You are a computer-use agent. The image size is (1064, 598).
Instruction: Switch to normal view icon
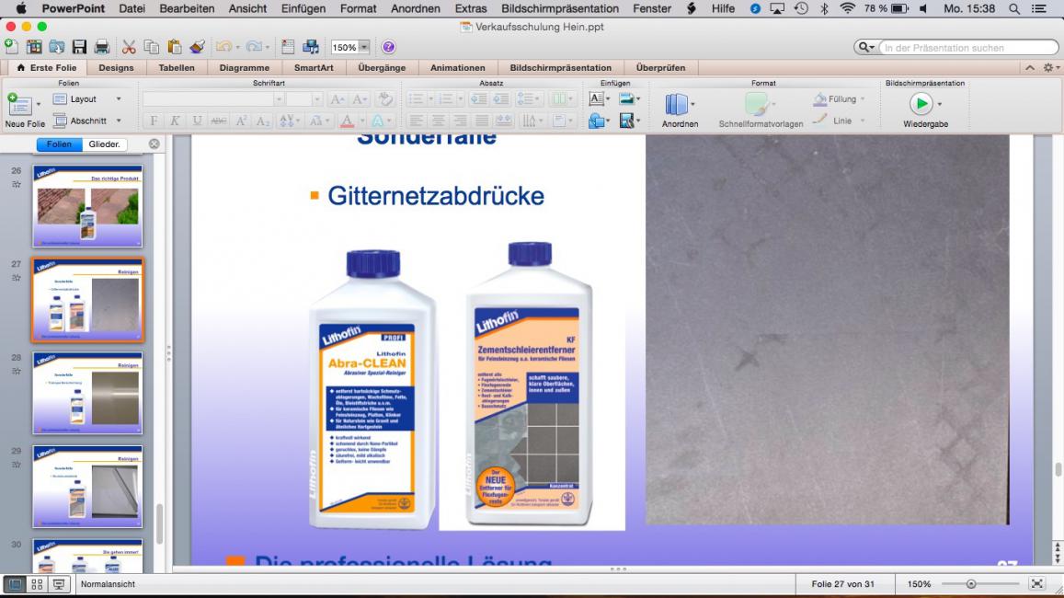[15, 584]
